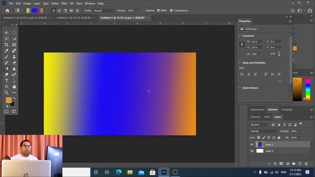
Task: Toggle Quick Mask mode
Action: 6,112
